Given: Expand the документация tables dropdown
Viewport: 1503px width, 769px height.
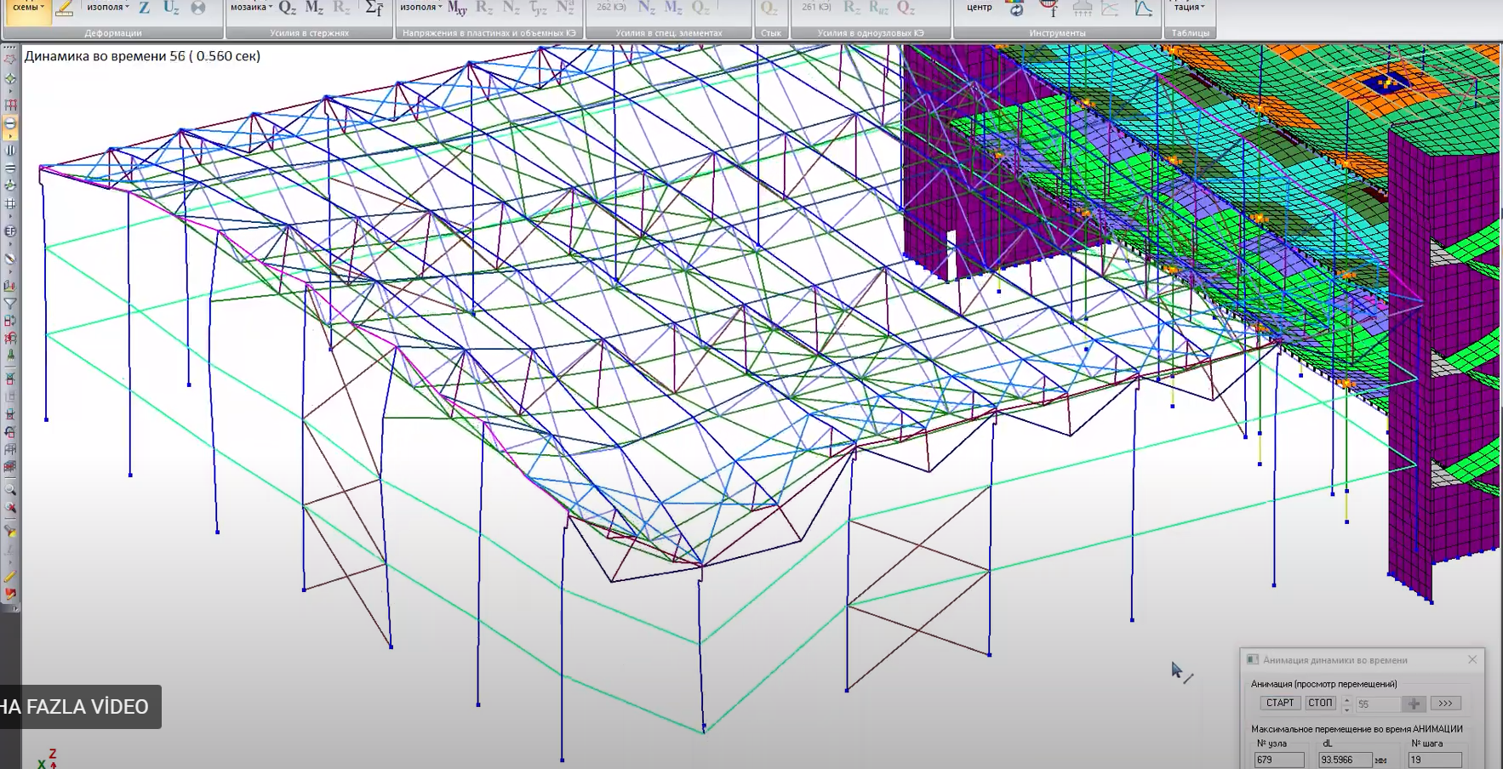Looking at the screenshot, I should click(x=1189, y=7).
